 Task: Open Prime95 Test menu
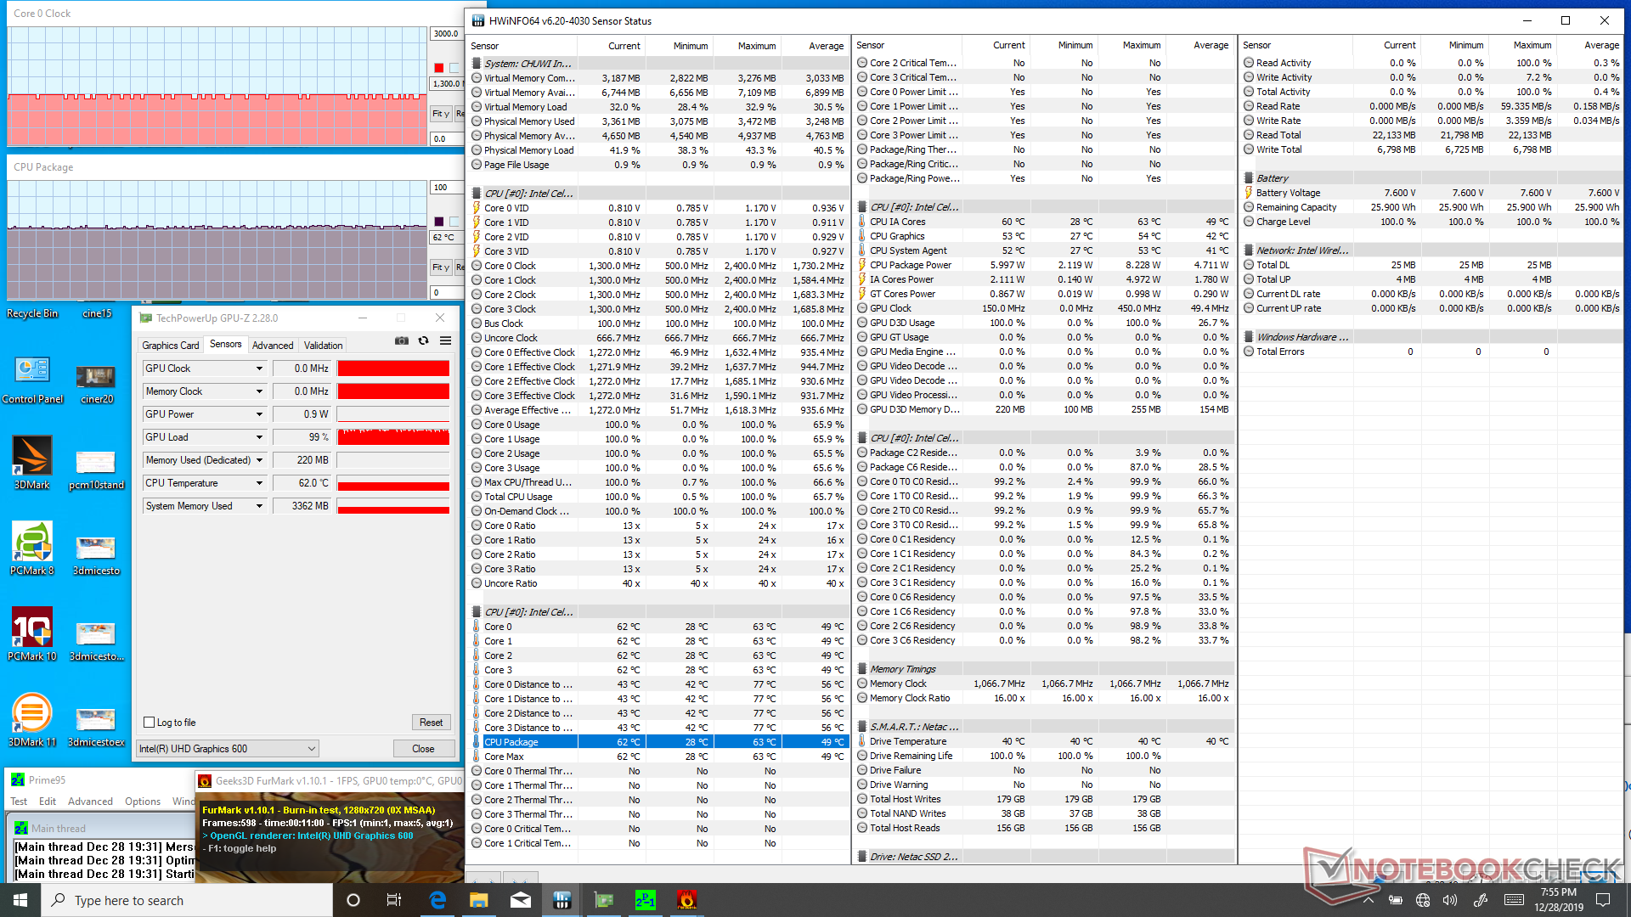tap(19, 802)
